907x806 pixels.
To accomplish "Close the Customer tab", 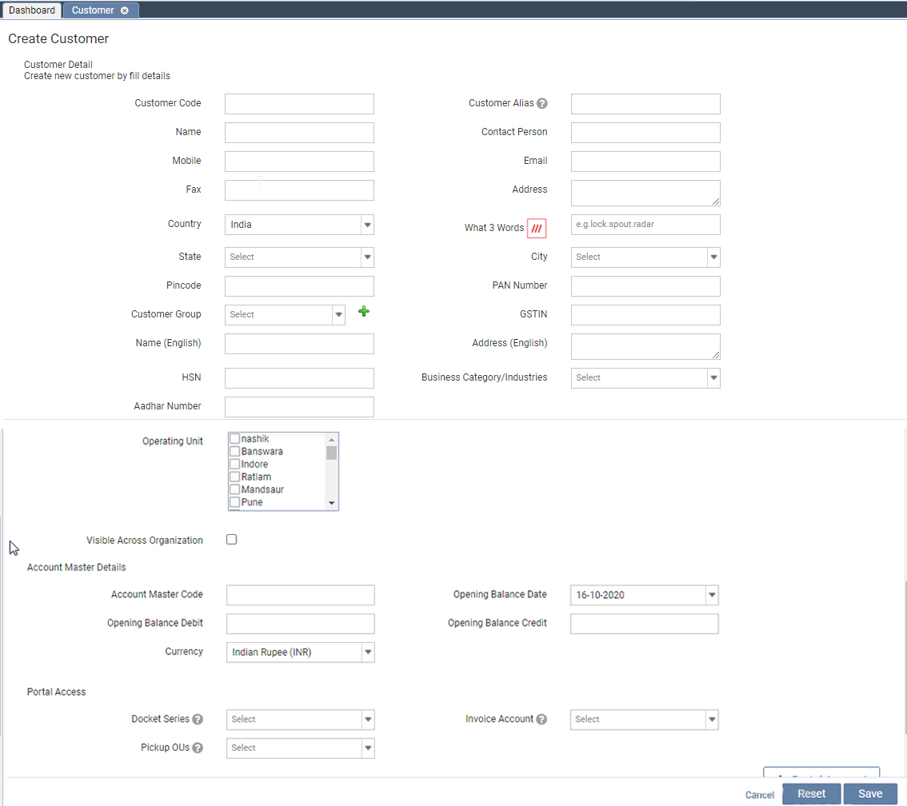I will (124, 10).
